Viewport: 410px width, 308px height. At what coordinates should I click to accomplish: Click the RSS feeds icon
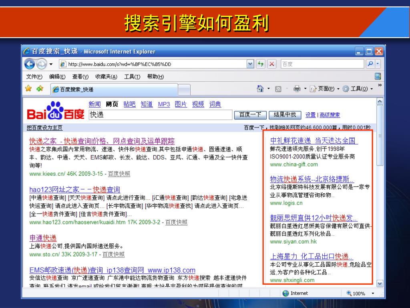(278, 89)
